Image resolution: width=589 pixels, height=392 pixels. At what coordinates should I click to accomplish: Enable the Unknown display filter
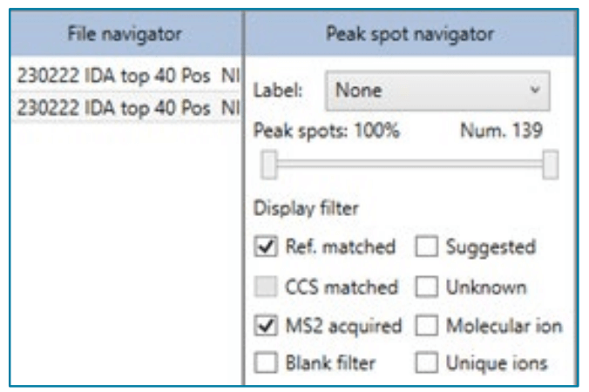[x=426, y=287]
